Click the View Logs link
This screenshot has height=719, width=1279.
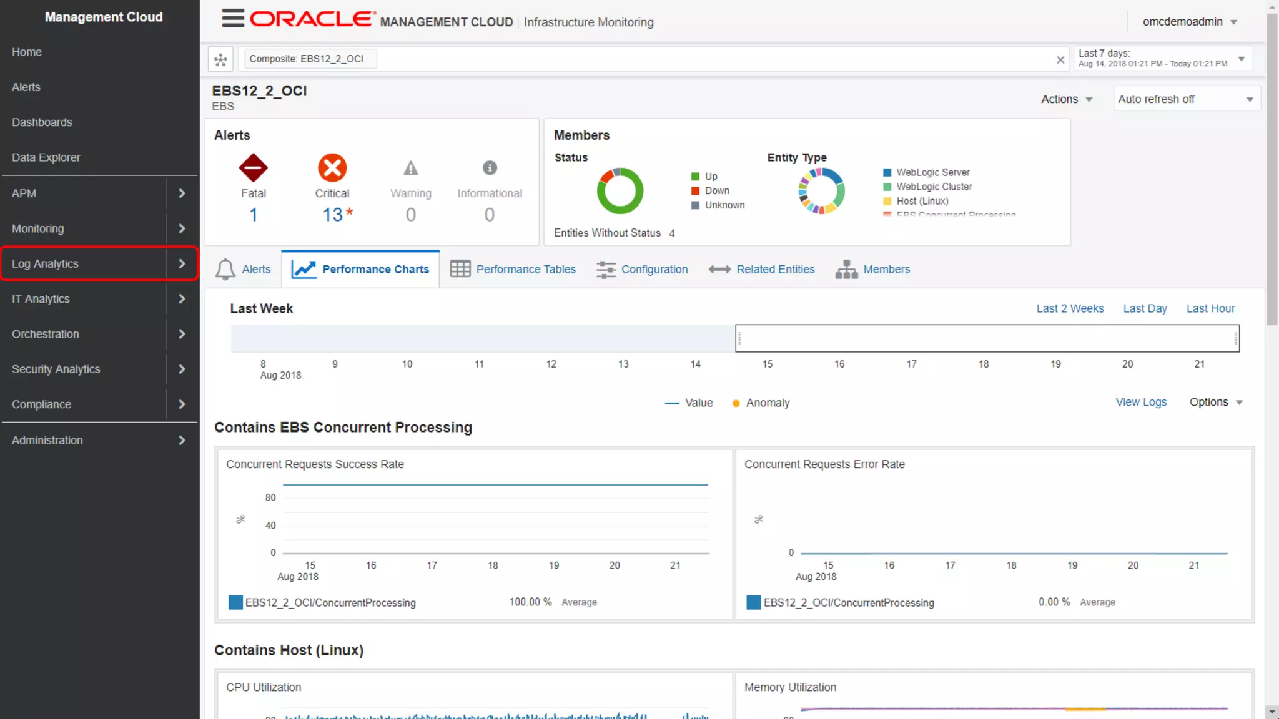1141,403
